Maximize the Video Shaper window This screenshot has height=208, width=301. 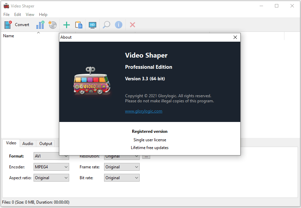[x=277, y=6]
